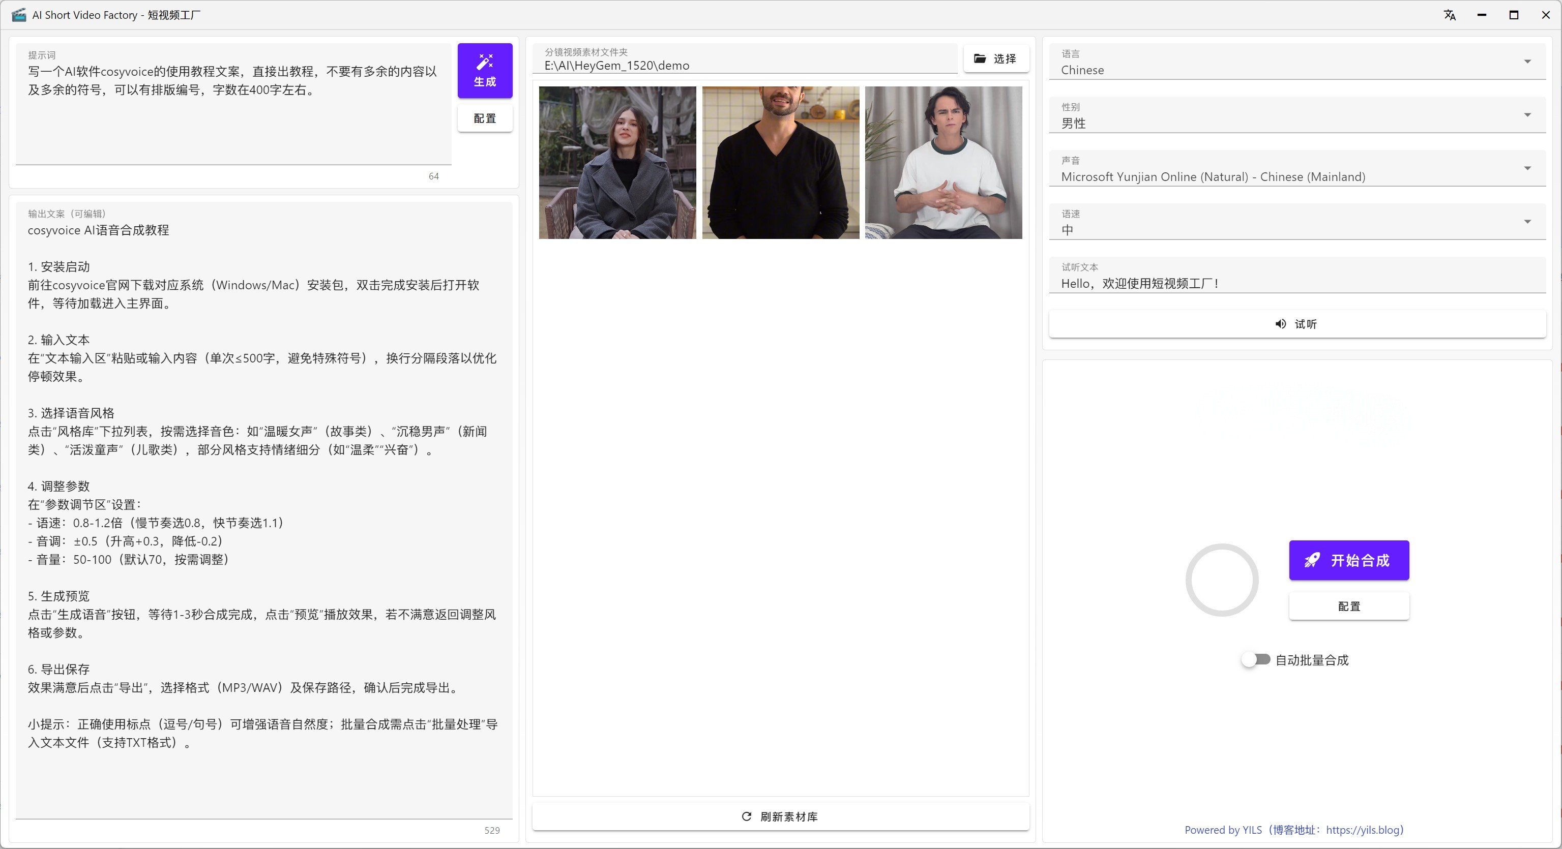This screenshot has width=1562, height=849.
Task: Expand the 语速 speed dropdown
Action: 1296,222
